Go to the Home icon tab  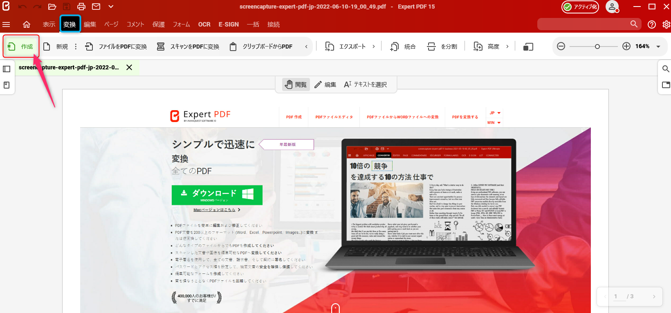(27, 24)
